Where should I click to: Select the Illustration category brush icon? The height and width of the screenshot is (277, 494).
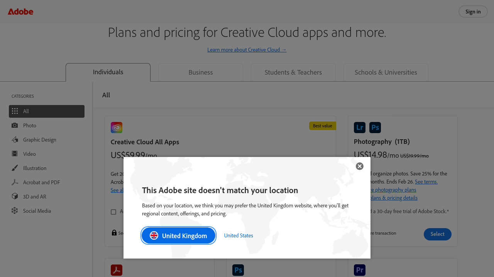coord(15,168)
